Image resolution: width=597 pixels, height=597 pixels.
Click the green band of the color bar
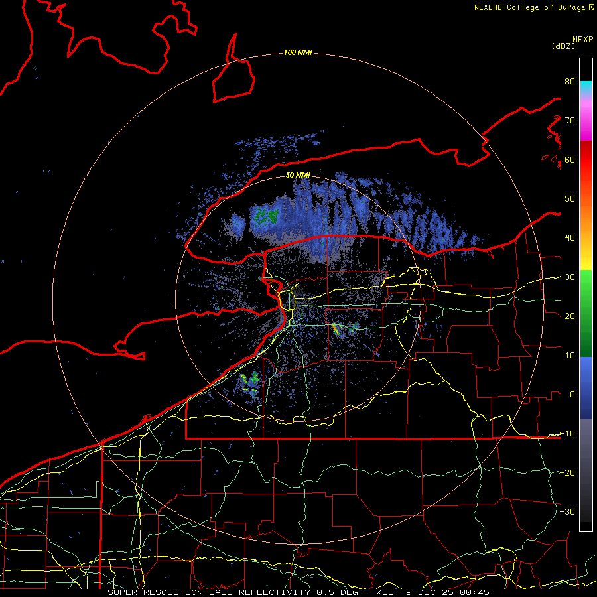(x=586, y=313)
